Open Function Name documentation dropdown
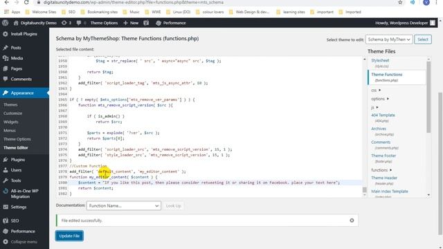 pos(124,205)
